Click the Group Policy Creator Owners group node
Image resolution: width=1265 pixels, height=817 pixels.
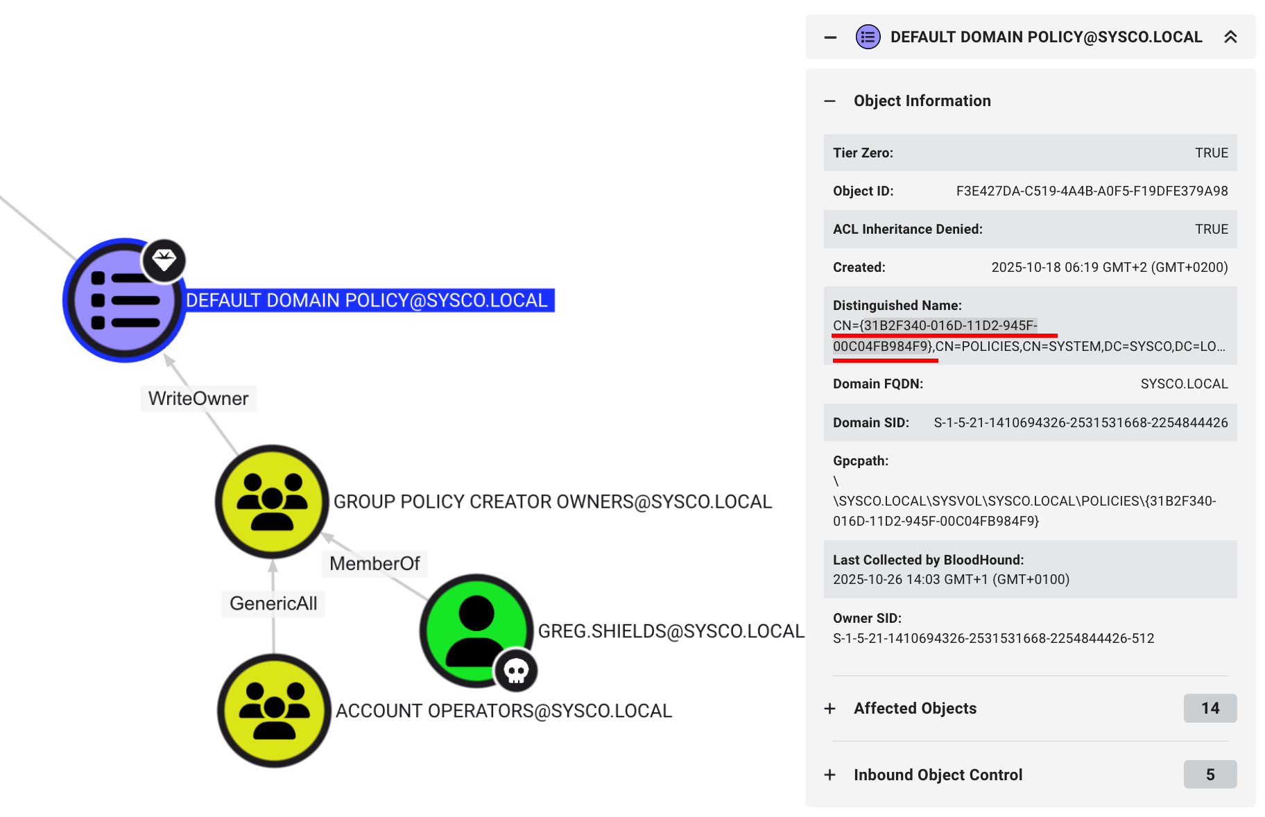click(272, 501)
